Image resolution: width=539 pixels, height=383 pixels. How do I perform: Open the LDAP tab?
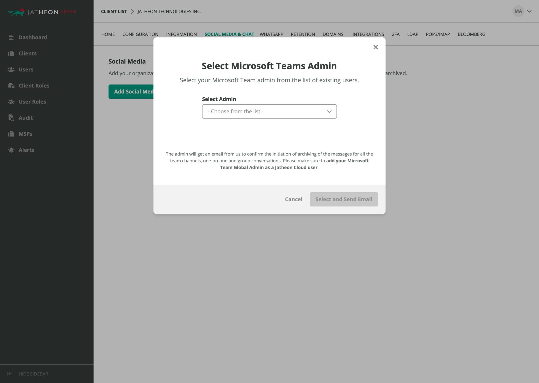tap(413, 34)
